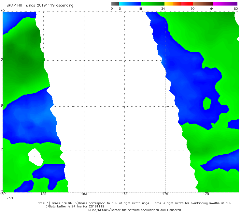Click the longitude label '165'
Image resolution: width=241 pixels, height=212 pixels.
(124, 194)
